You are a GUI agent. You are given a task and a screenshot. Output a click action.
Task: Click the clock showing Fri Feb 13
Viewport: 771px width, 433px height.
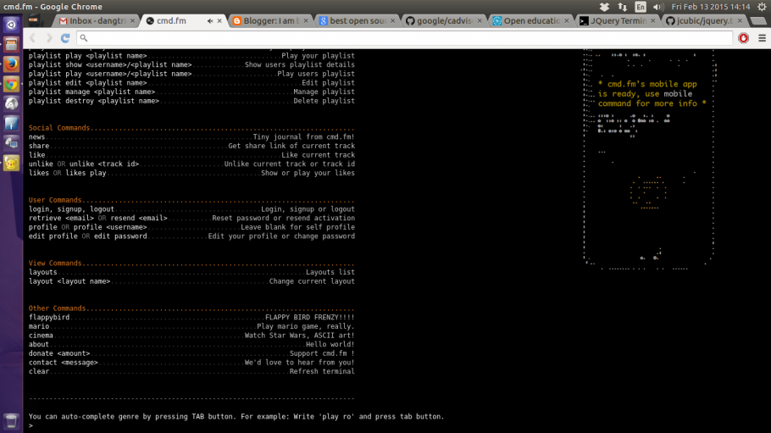click(x=710, y=7)
